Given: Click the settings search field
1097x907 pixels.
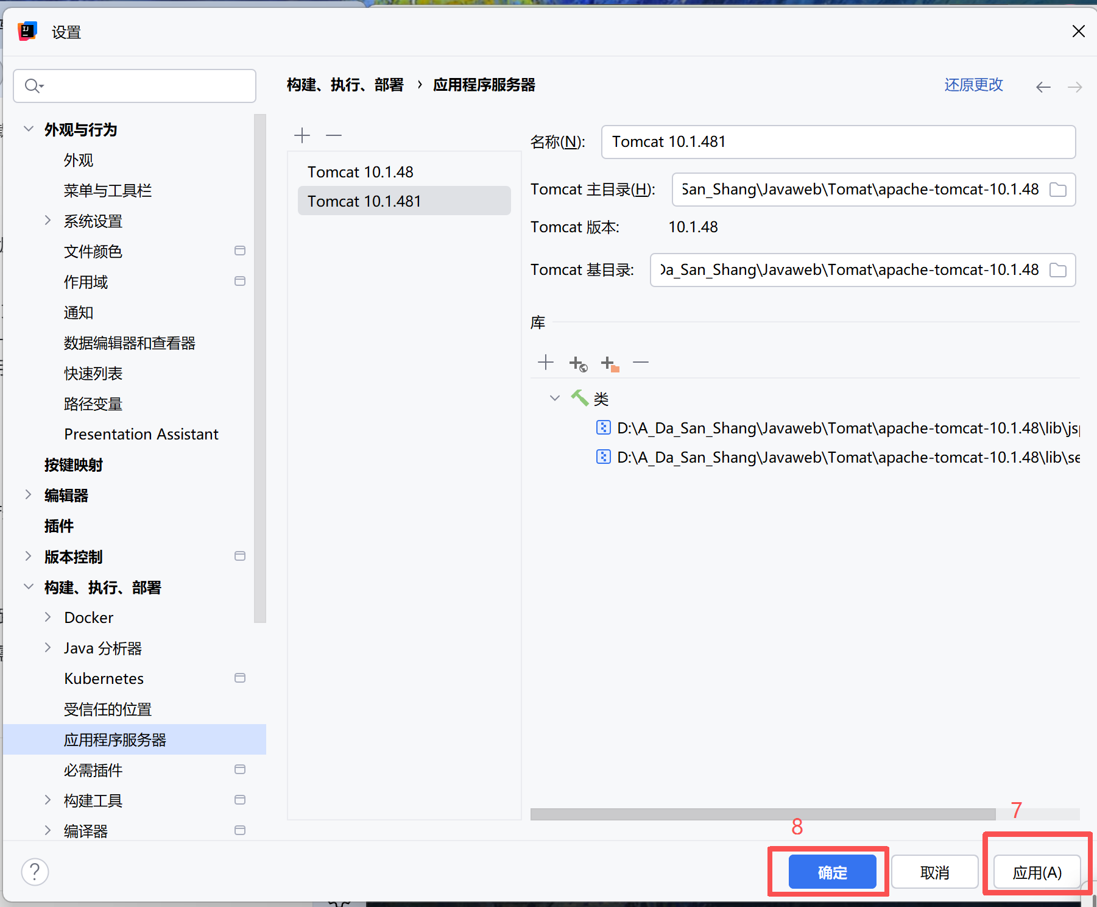Looking at the screenshot, I should [x=135, y=86].
